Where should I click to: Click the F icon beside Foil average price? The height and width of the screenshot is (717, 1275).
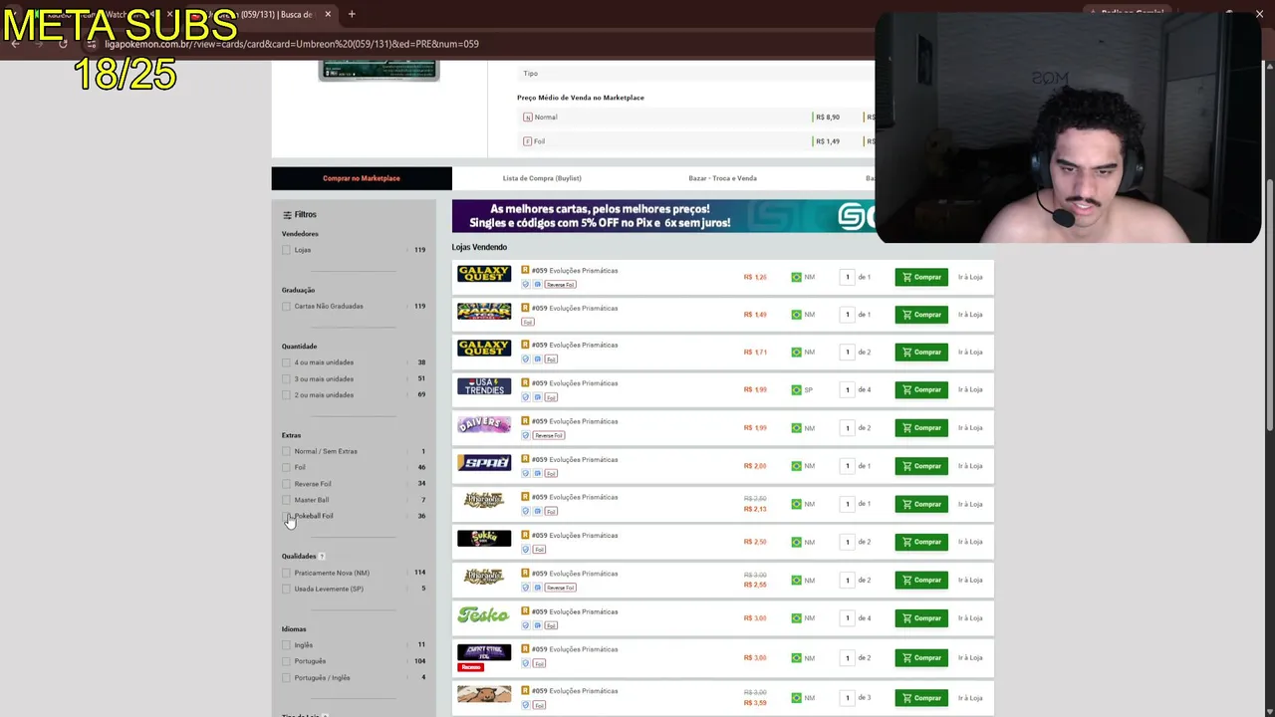click(x=528, y=141)
